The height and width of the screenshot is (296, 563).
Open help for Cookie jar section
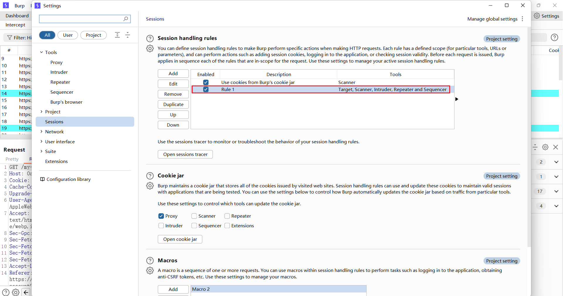(150, 176)
